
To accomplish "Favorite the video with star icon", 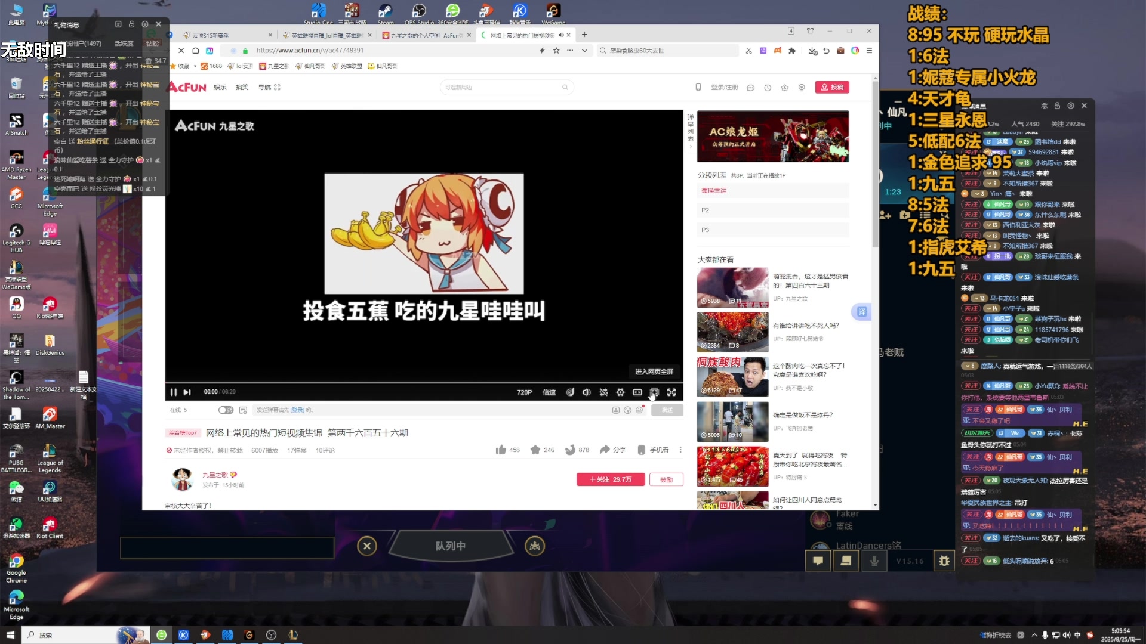I will 535,450.
